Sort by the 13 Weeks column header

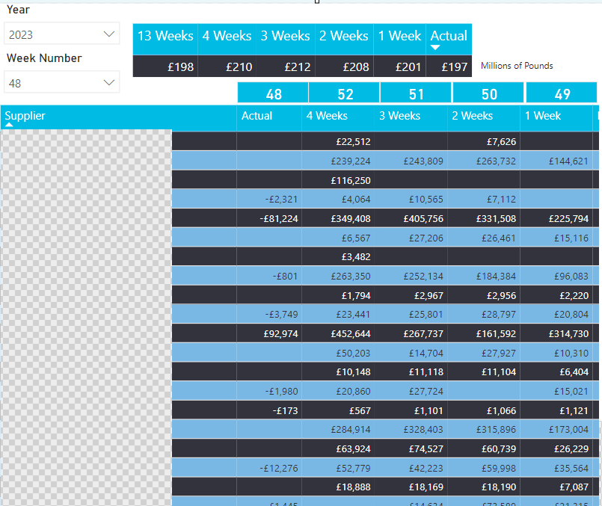tap(165, 36)
